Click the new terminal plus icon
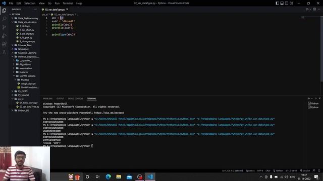 pyautogui.click(x=308, y=99)
